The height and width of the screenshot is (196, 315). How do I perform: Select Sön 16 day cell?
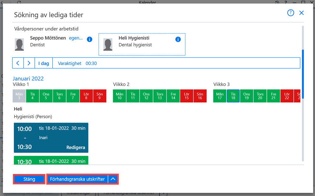(200, 96)
